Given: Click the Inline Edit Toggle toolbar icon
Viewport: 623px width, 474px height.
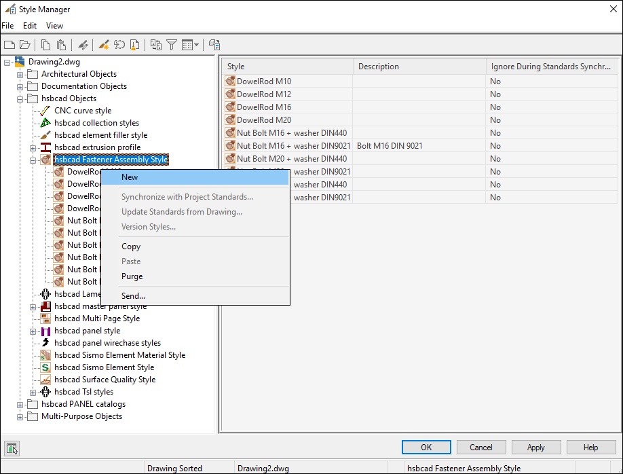Looking at the screenshot, I should tap(214, 45).
